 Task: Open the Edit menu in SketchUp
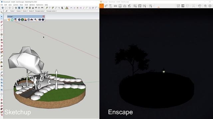click(x=6, y=5)
